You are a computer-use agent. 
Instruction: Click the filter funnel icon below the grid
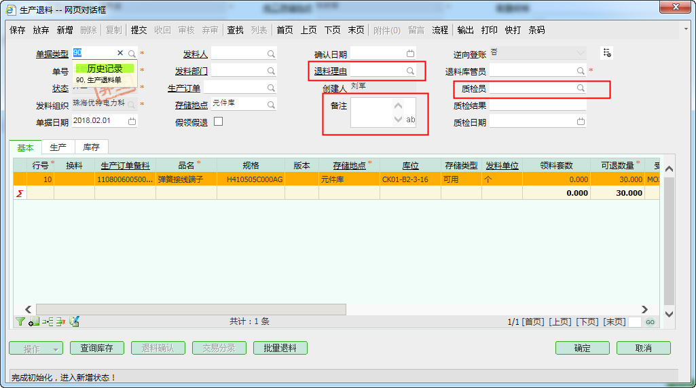point(20,321)
